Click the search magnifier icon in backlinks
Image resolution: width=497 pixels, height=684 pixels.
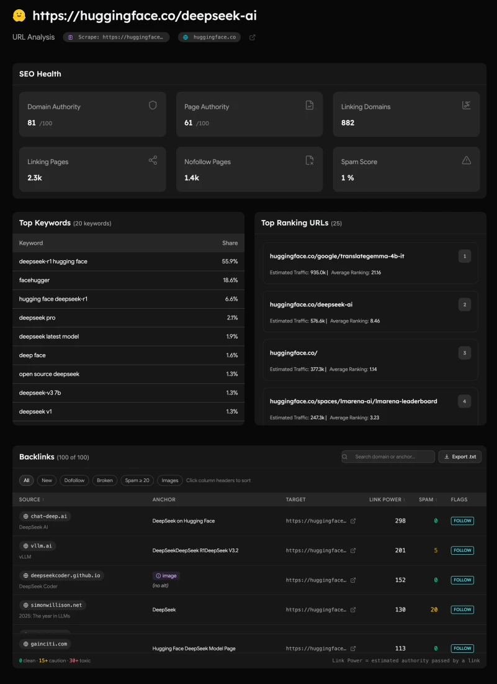(345, 457)
